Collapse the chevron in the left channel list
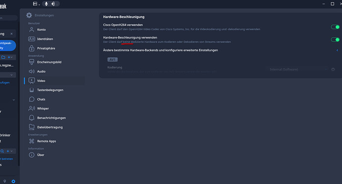Screen dimensions: 342x184 click(14, 100)
